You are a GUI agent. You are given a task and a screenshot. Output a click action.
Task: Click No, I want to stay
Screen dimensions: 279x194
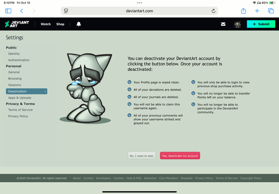(141, 156)
